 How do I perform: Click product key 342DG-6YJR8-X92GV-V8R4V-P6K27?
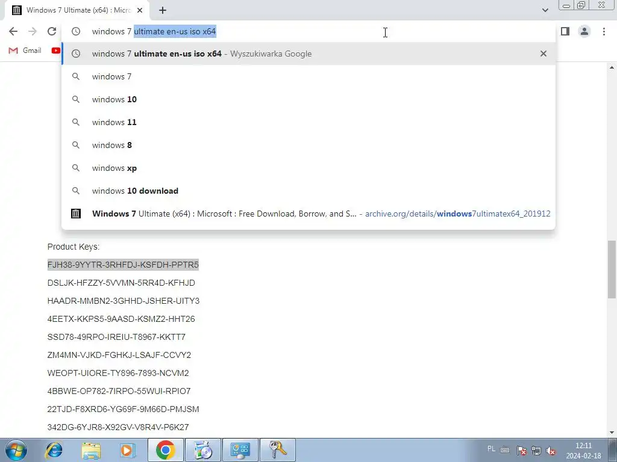(x=118, y=427)
